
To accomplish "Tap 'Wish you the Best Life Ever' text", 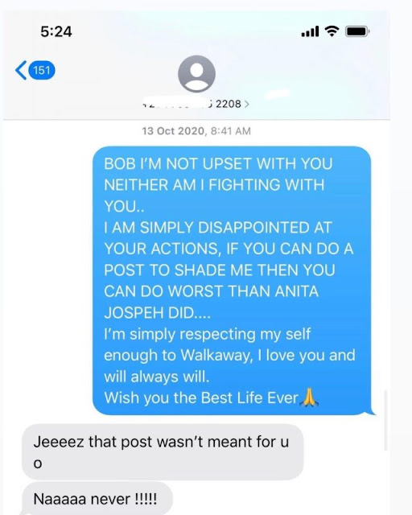I will pos(200,398).
